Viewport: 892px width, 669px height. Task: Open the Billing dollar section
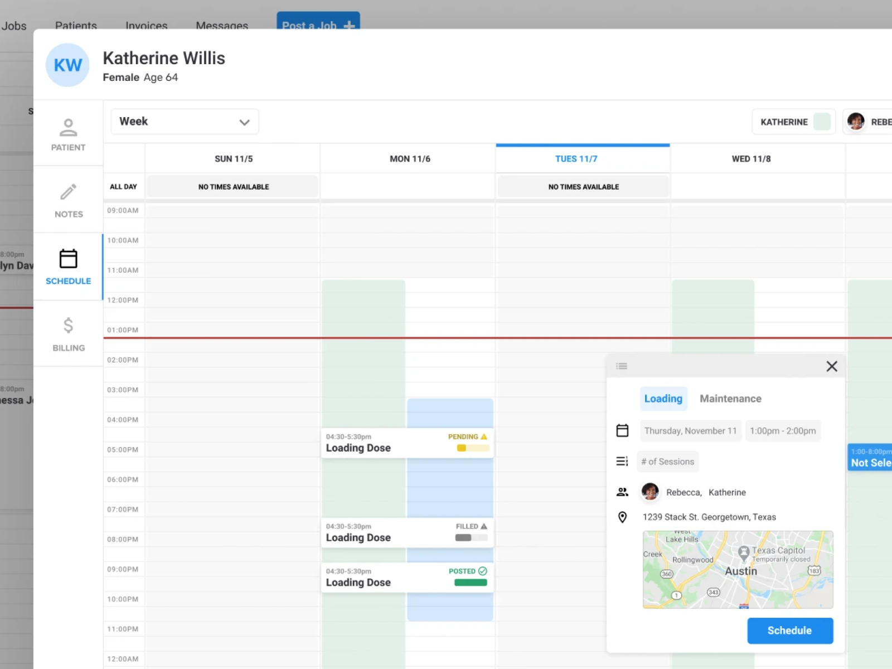pos(68,333)
